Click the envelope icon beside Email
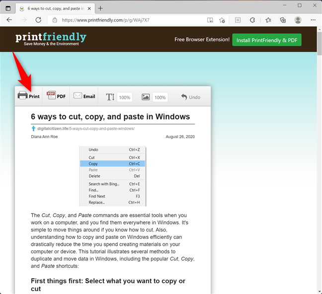Viewport: 322px width, 294px height. (78, 95)
